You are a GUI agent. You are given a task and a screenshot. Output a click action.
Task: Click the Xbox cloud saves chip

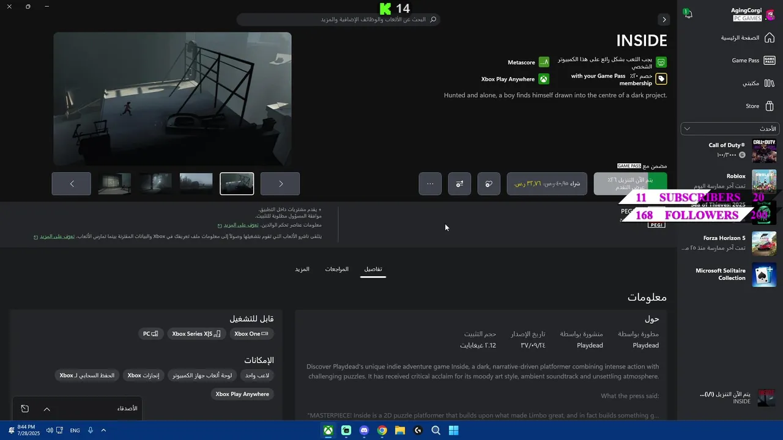click(x=87, y=375)
